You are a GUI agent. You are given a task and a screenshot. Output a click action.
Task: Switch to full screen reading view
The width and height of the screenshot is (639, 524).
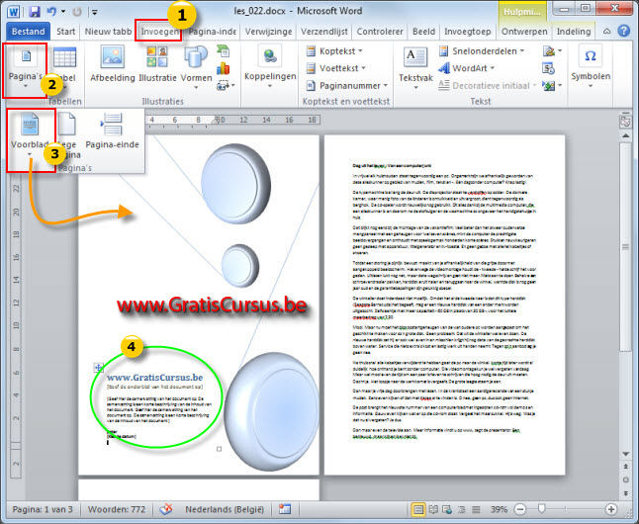tap(433, 509)
